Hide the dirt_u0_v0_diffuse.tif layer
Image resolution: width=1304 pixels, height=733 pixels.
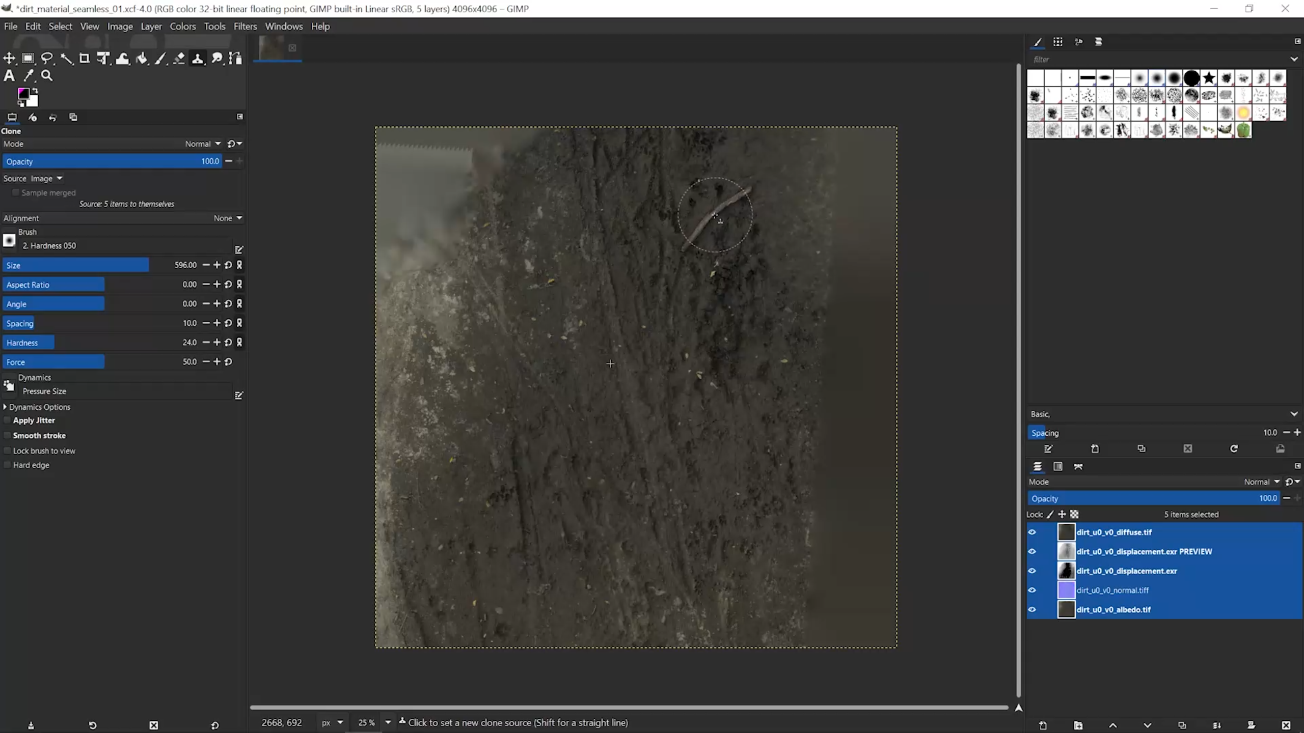1032,532
